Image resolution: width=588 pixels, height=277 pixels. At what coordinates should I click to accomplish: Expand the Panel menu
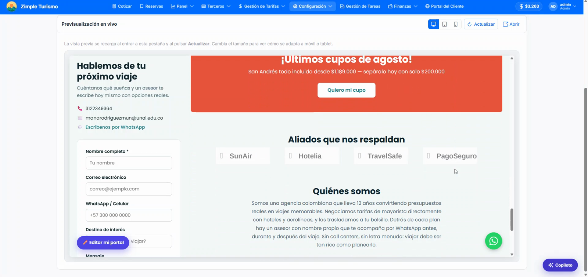(x=182, y=6)
